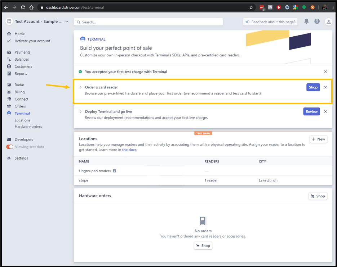337x267 pixels.
Task: Open the Customers section
Action: click(23, 66)
